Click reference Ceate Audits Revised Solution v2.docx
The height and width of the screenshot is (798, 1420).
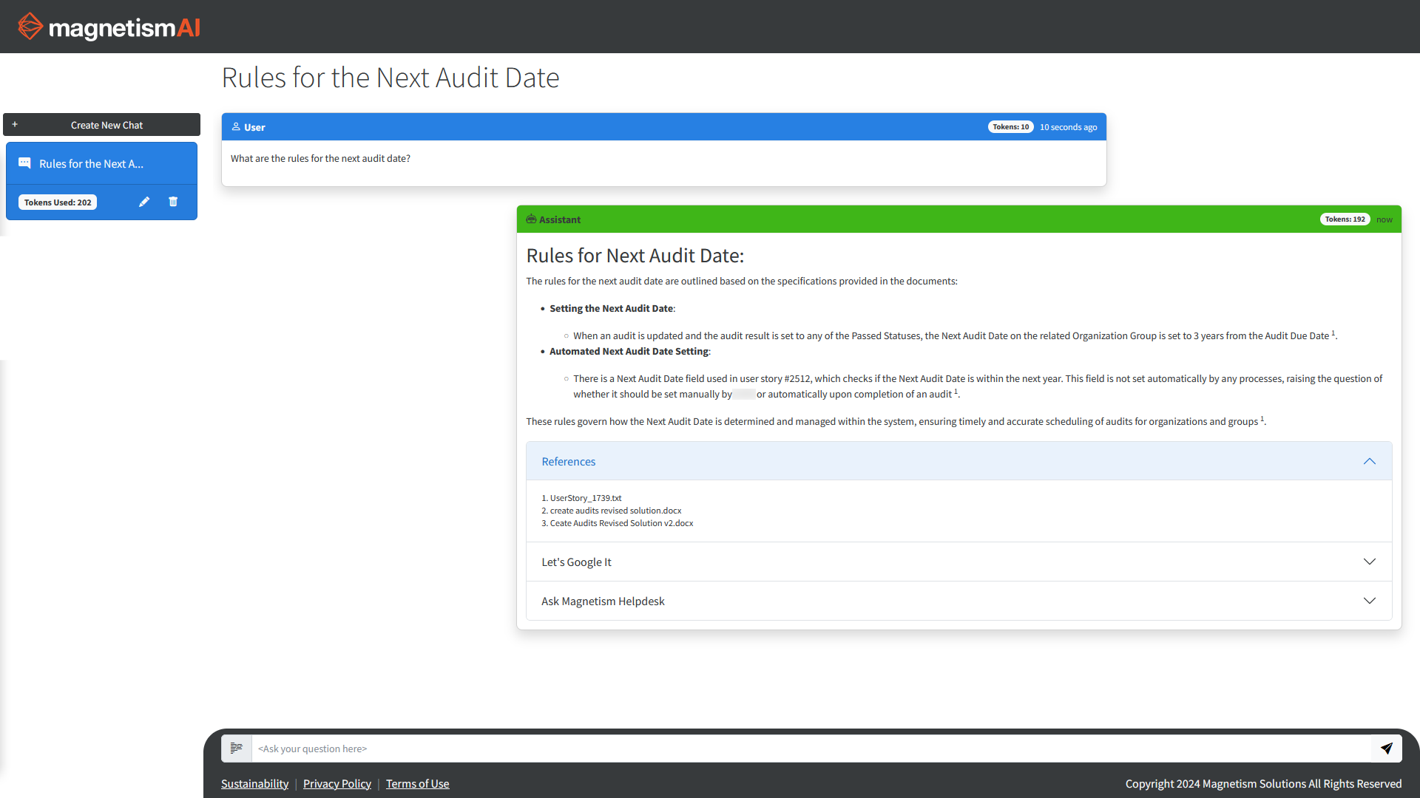pyautogui.click(x=621, y=523)
